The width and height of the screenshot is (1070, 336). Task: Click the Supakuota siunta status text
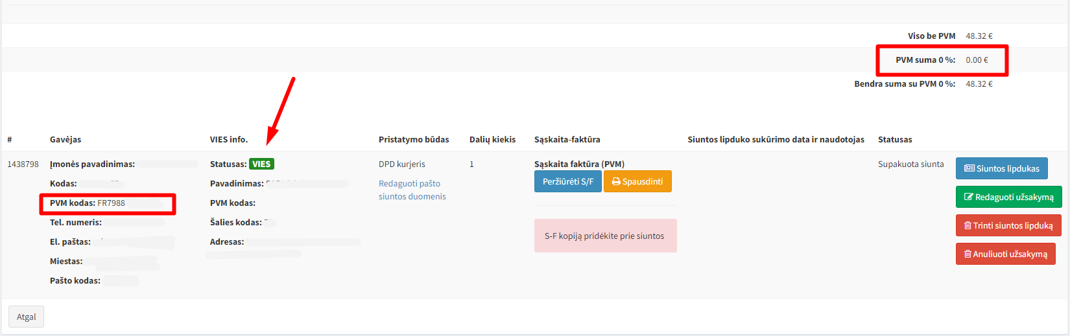910,164
